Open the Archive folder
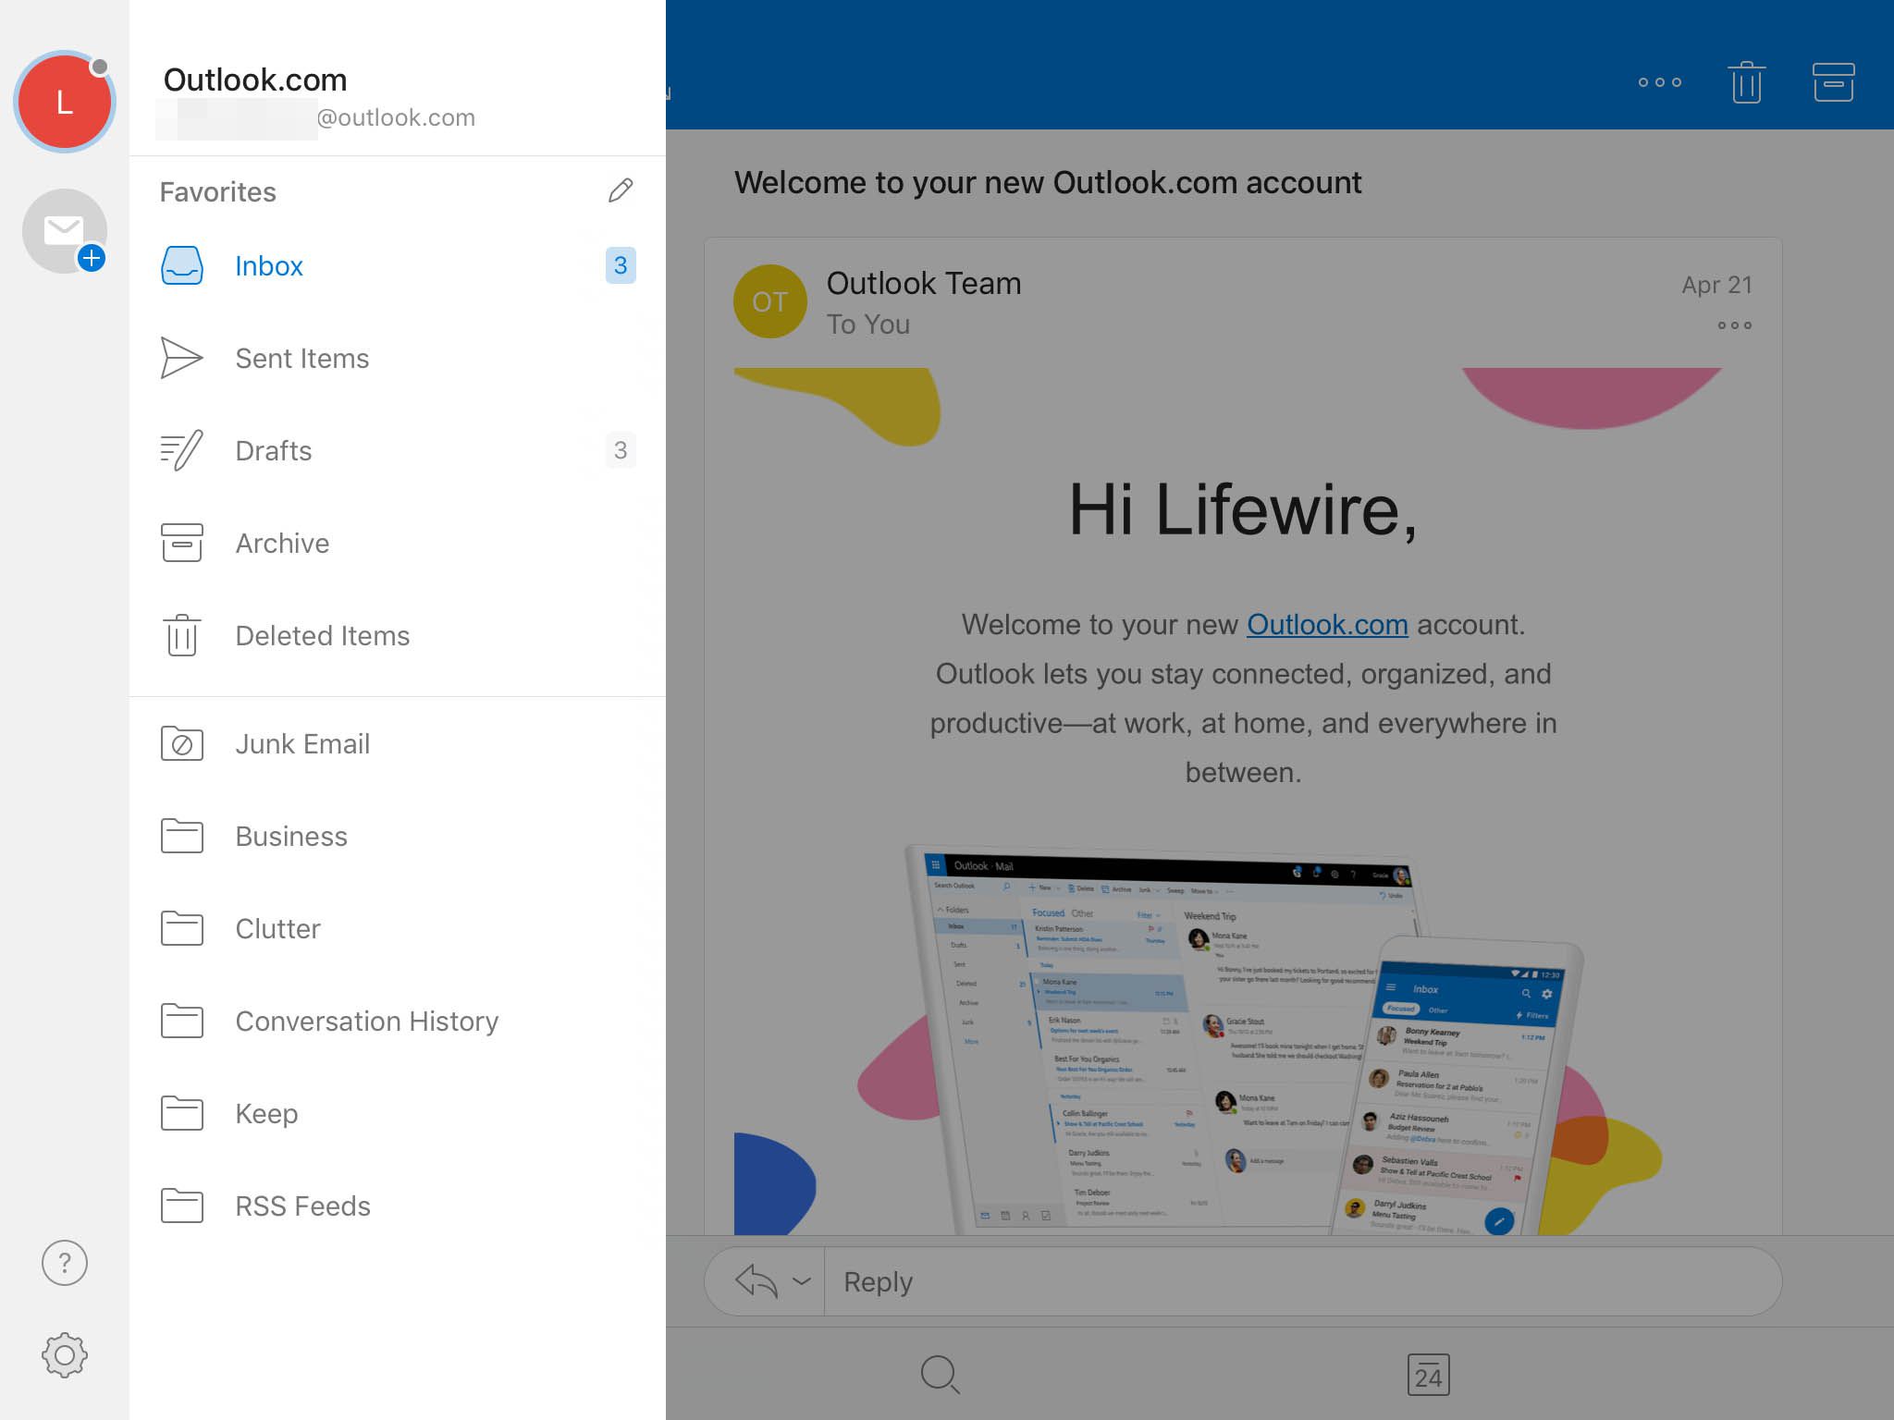This screenshot has height=1420, width=1894. (x=398, y=543)
